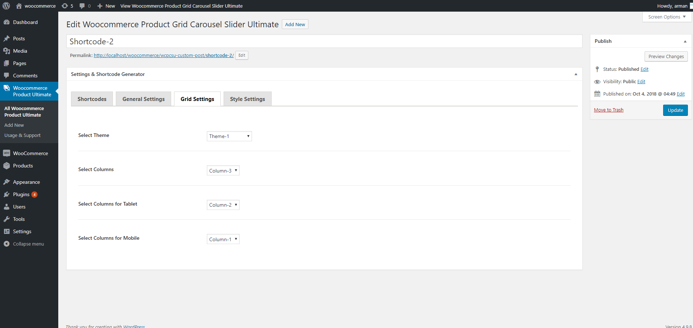693x328 pixels.
Task: Switch to the Style Settings tab
Action: pos(247,99)
